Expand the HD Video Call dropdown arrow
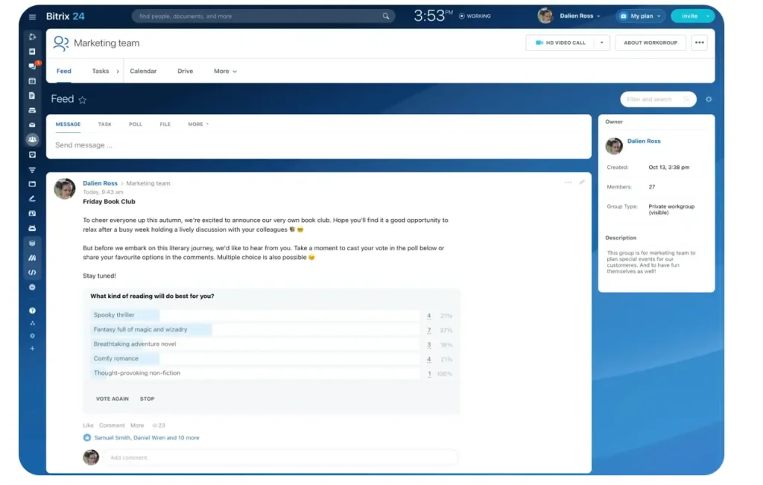This screenshot has height=485, width=763. 602,42
